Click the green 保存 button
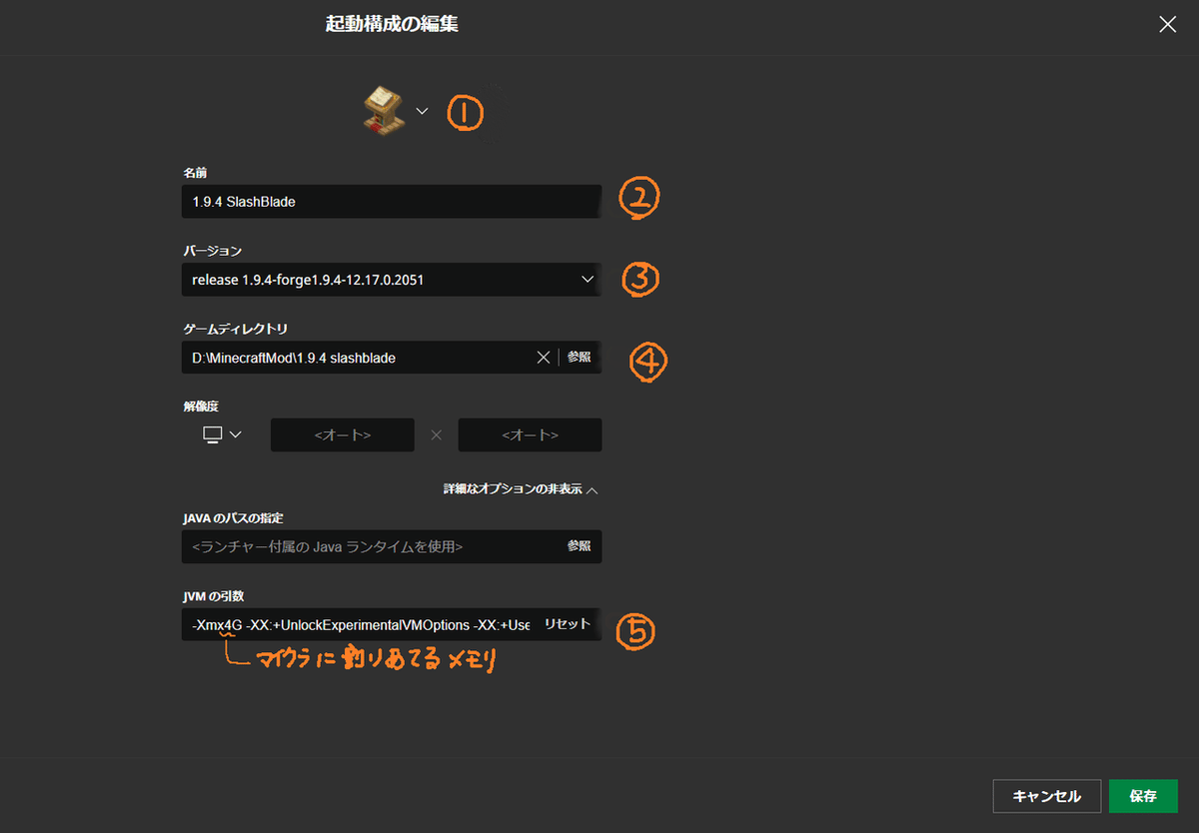The image size is (1199, 833). [x=1143, y=796]
